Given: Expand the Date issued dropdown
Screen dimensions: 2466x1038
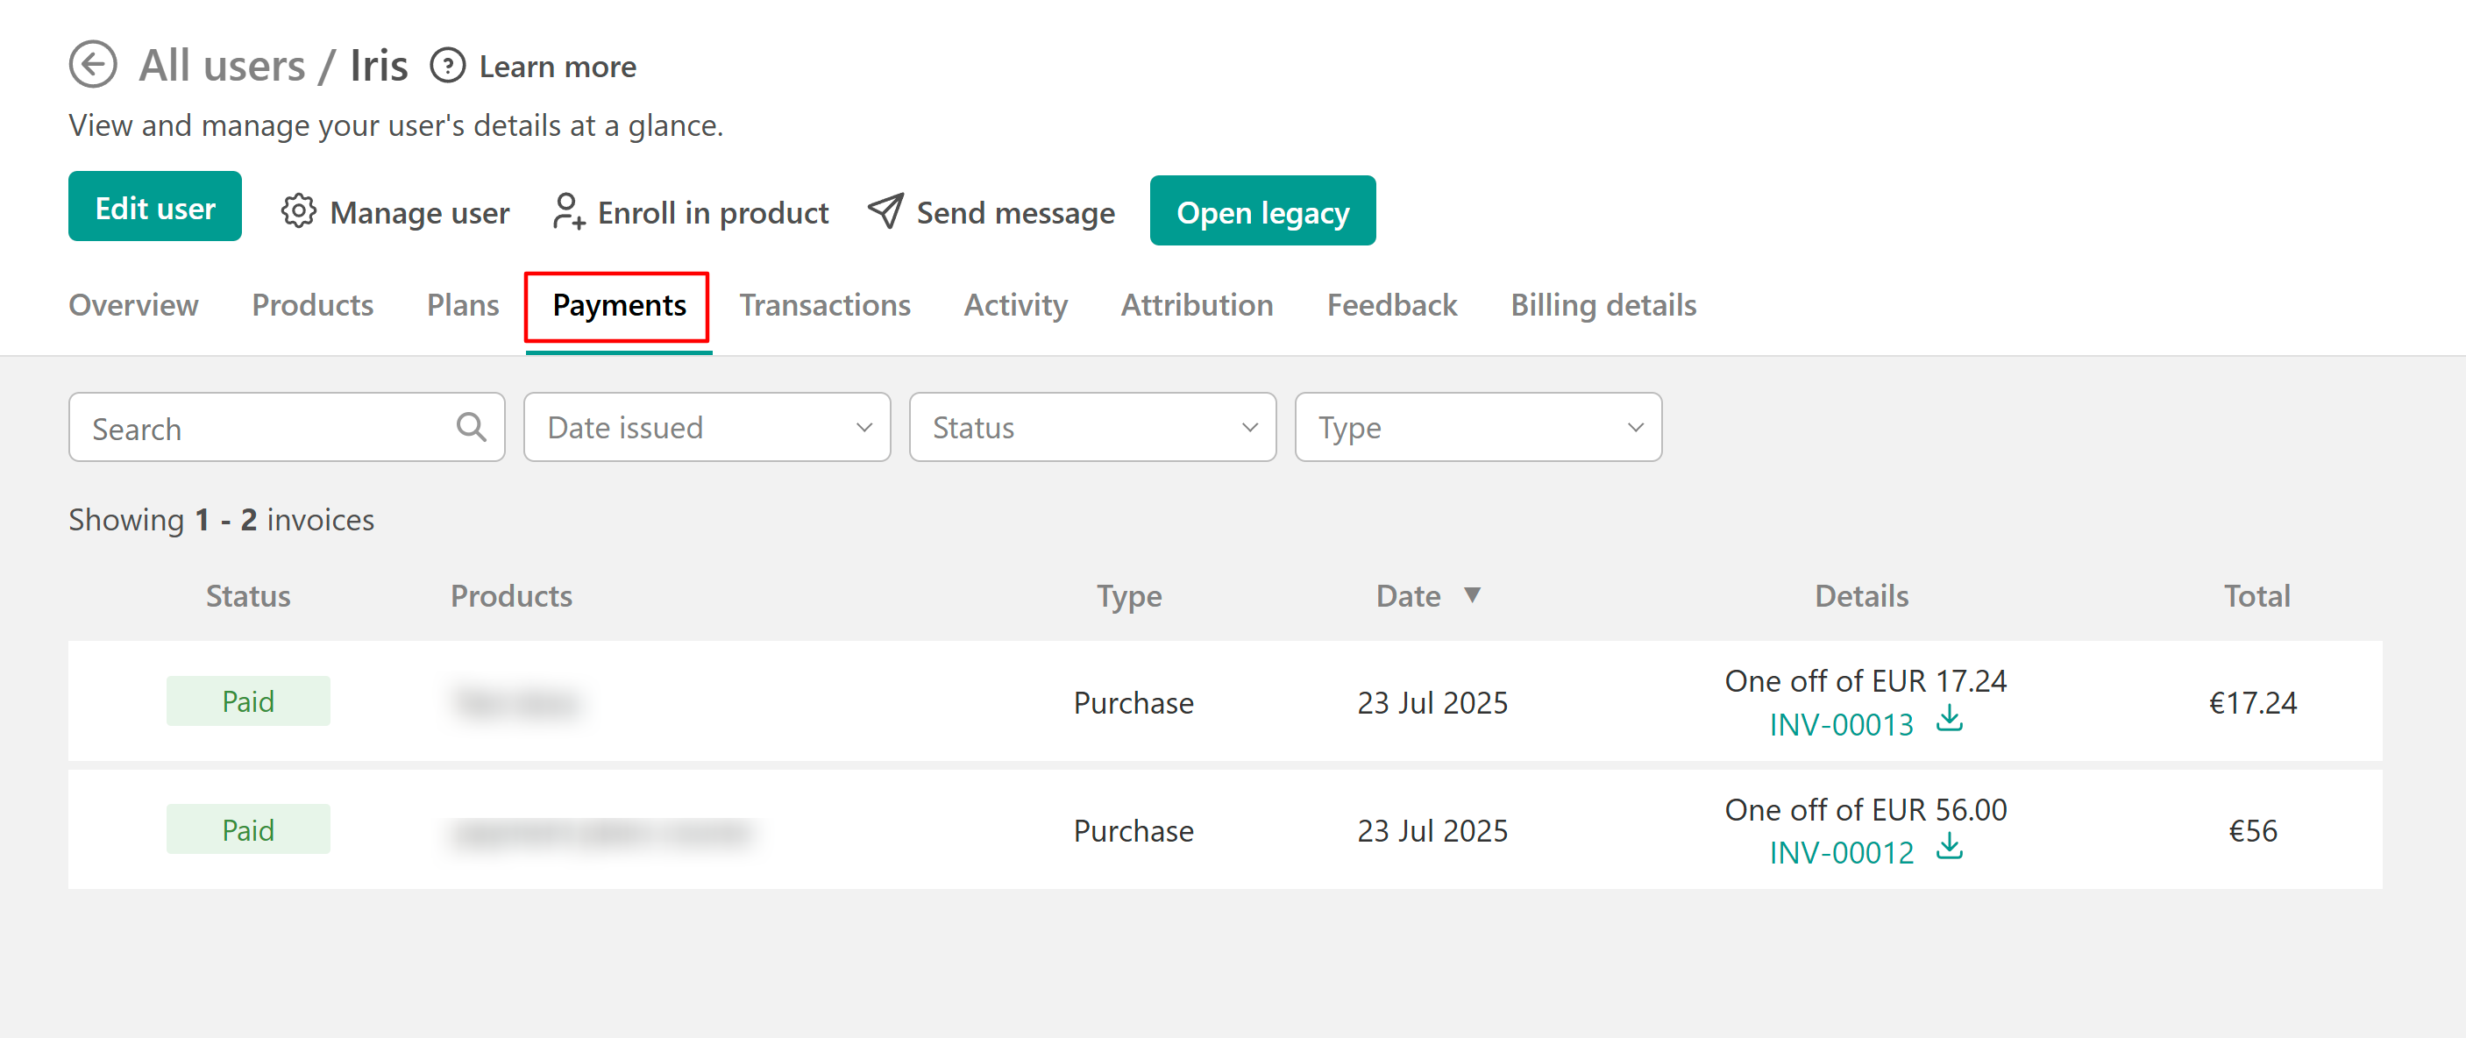Looking at the screenshot, I should (707, 427).
